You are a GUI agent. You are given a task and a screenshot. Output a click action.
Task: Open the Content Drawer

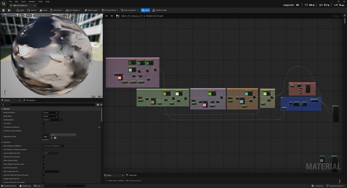point(8,186)
